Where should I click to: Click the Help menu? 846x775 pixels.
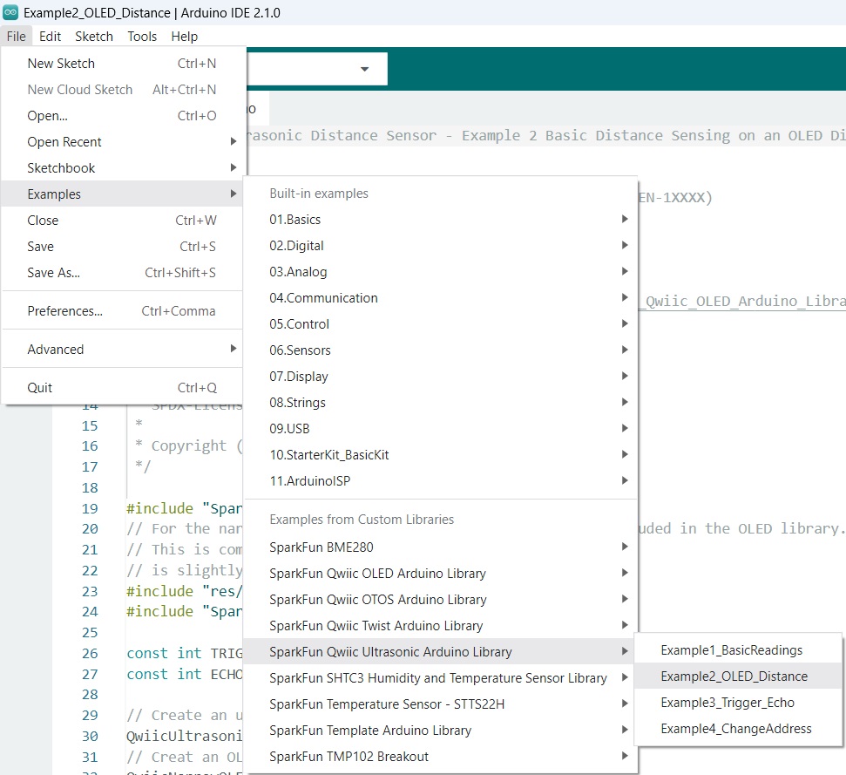point(184,37)
